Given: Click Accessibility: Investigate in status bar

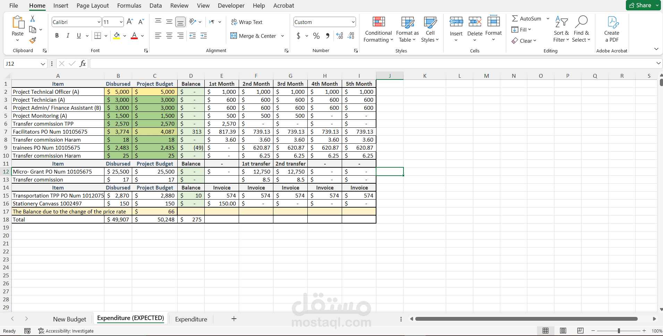Looking at the screenshot, I should [x=66, y=331].
